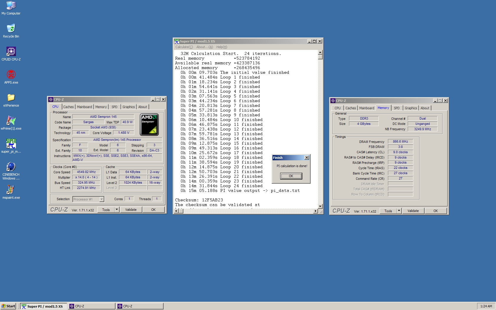Open the Help menu in Super PI

pos(222,47)
